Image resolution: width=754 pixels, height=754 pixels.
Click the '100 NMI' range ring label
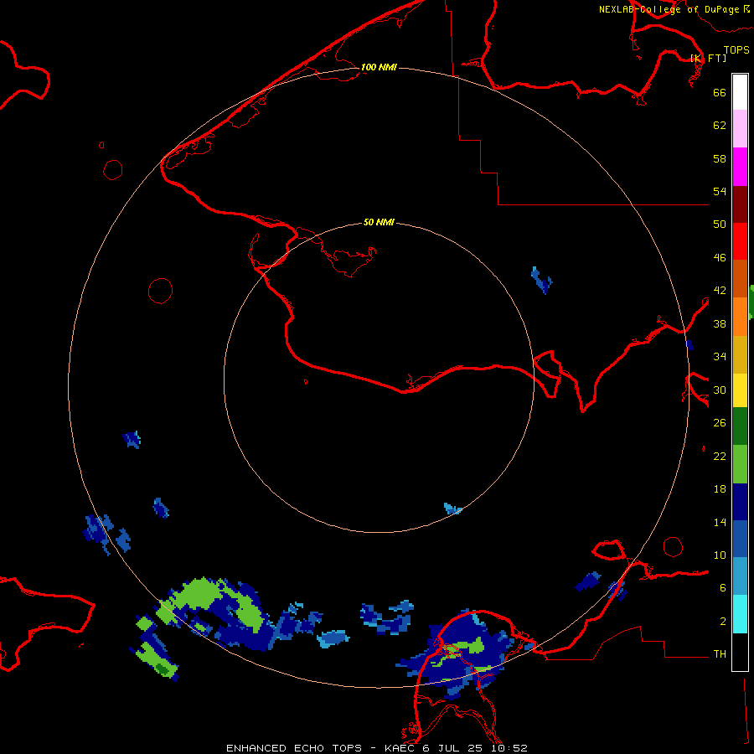[379, 67]
